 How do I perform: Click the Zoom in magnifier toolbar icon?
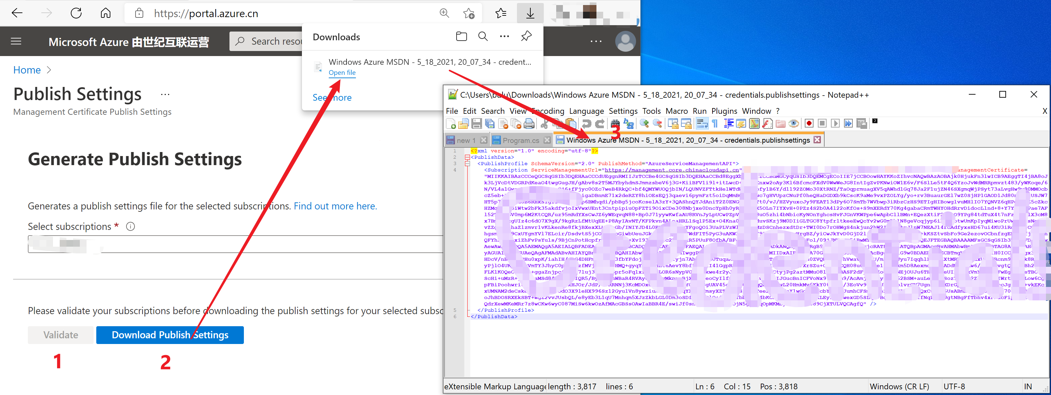[644, 123]
